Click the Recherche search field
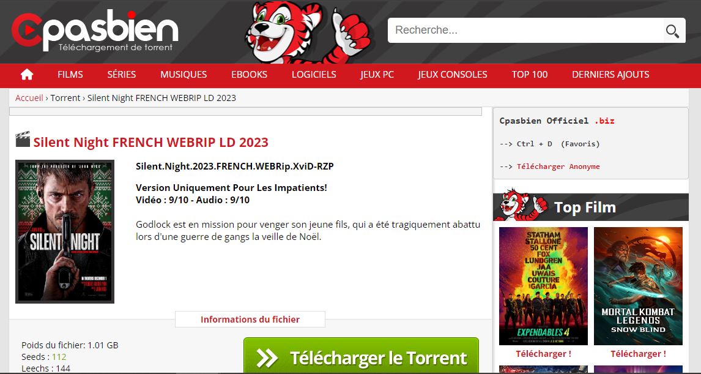 coord(526,31)
